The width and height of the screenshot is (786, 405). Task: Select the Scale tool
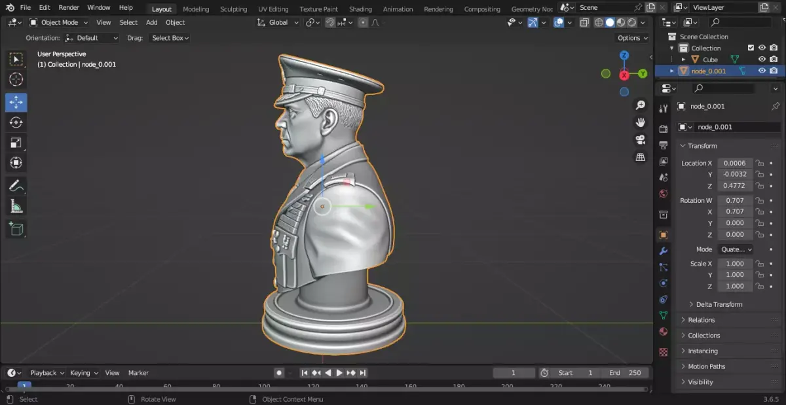point(16,143)
